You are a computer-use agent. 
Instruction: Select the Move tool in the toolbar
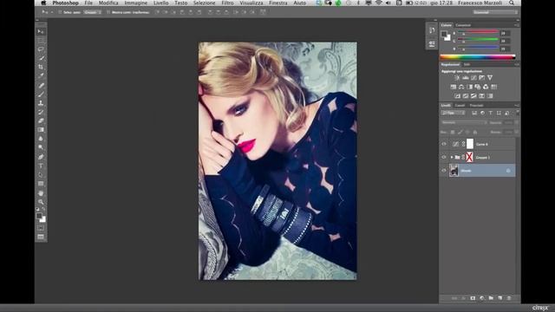[41, 32]
